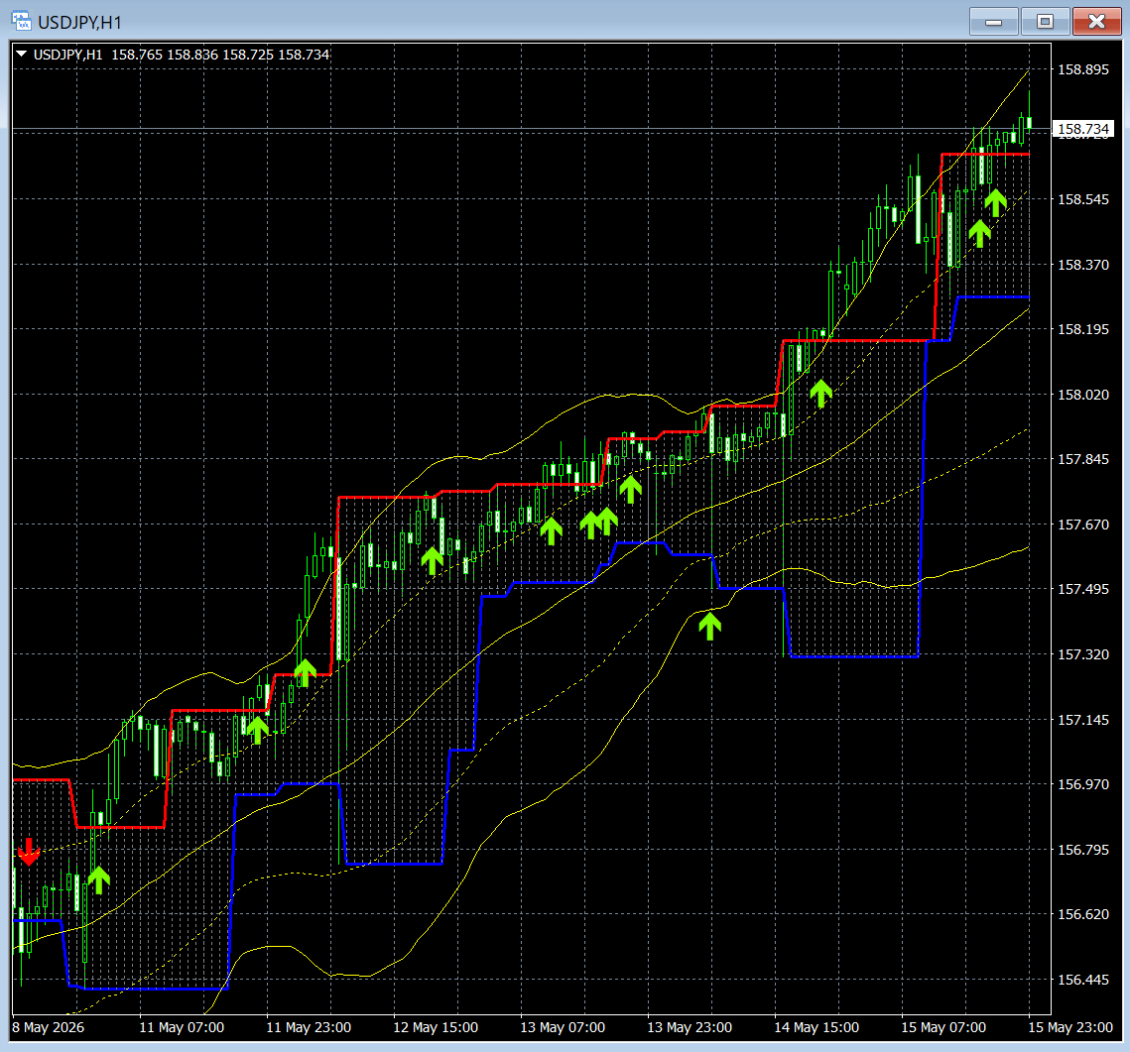
Task: Click the 156.620 price scale label
Action: 1083,914
